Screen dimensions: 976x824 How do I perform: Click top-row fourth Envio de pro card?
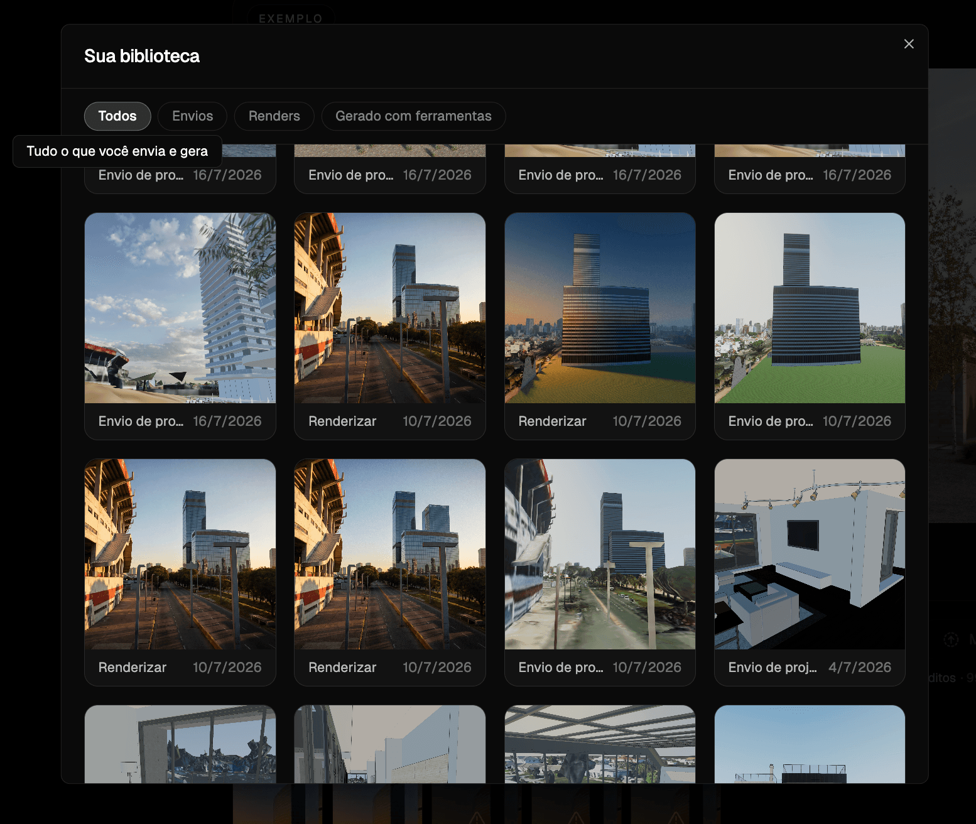(810, 170)
